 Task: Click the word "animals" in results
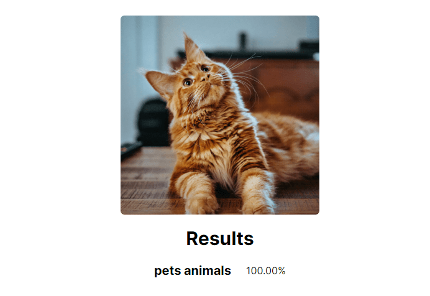[208, 271]
